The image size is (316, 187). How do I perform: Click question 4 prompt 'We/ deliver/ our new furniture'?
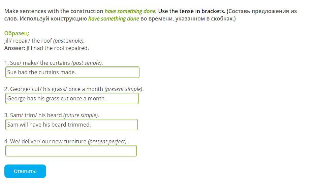48,141
